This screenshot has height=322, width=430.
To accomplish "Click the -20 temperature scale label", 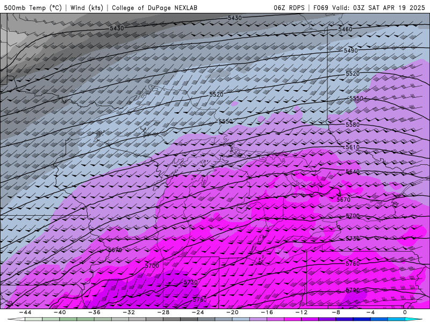I will 232,312.
